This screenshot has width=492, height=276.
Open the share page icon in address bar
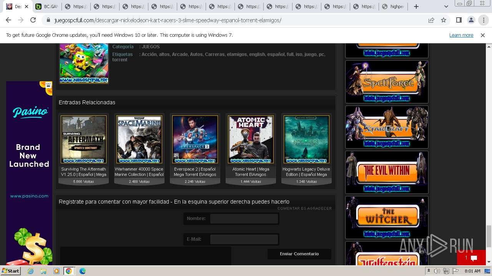[x=431, y=20]
